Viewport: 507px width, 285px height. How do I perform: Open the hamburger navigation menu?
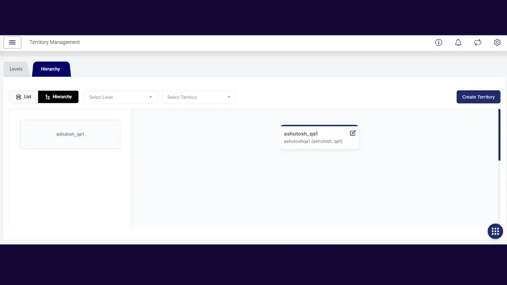pyautogui.click(x=12, y=43)
